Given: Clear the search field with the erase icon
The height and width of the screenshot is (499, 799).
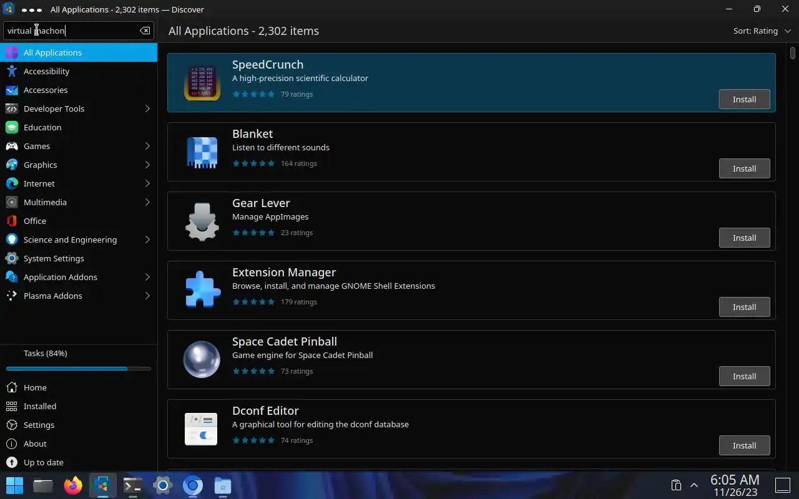Looking at the screenshot, I should [x=145, y=31].
